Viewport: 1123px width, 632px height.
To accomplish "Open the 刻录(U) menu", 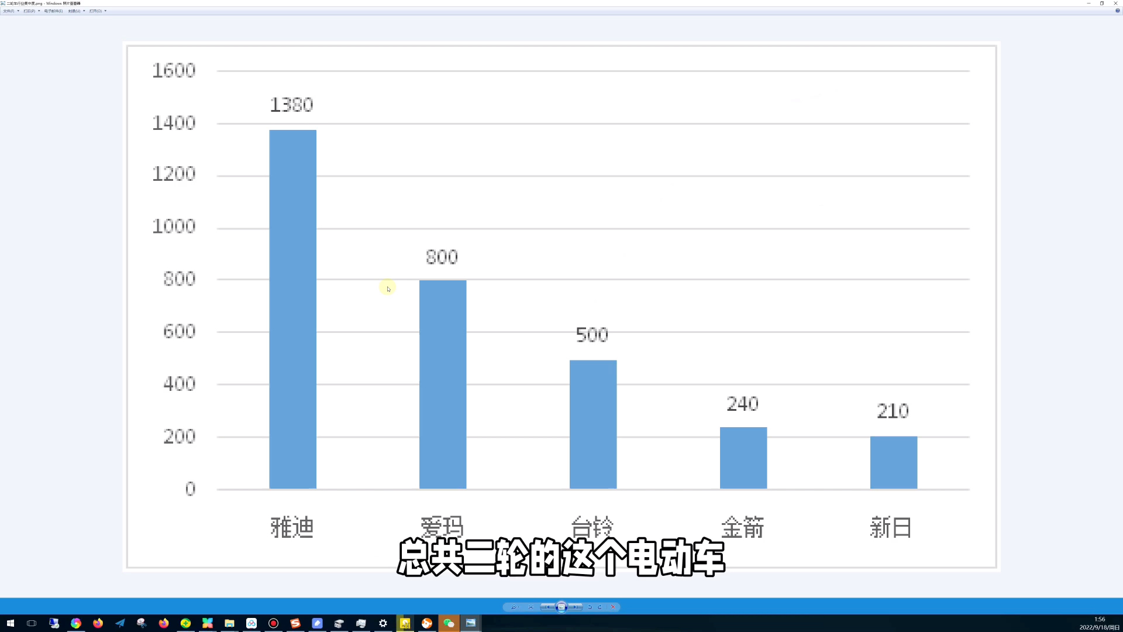I will click(x=76, y=11).
